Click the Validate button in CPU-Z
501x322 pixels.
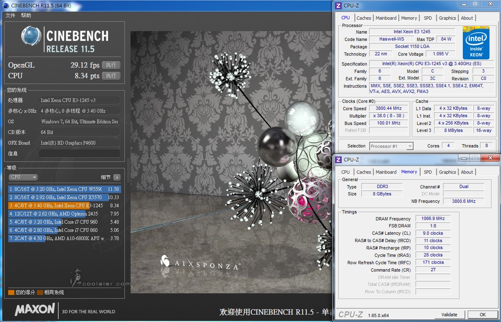(449, 315)
